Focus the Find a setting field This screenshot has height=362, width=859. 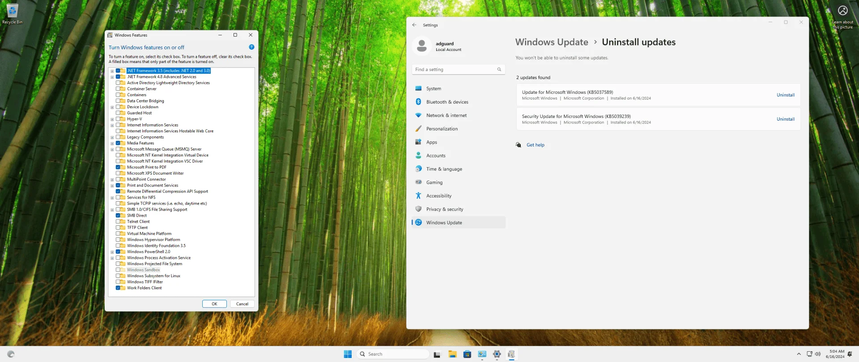[x=458, y=69]
